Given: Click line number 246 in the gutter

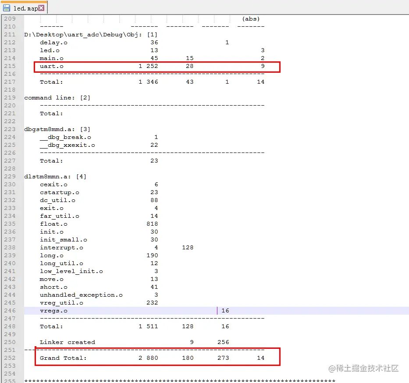Looking at the screenshot, I should point(10,311).
